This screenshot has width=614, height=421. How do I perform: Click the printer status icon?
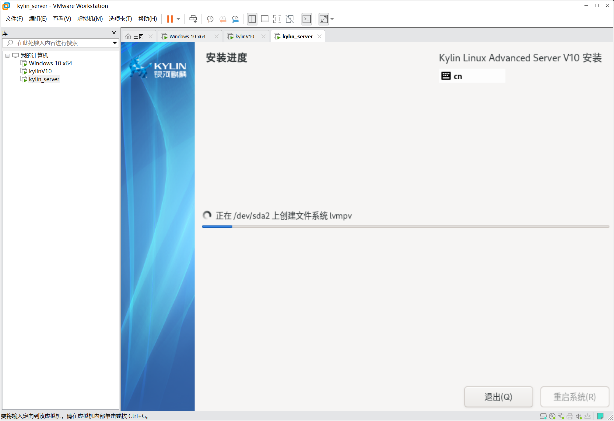(570, 416)
